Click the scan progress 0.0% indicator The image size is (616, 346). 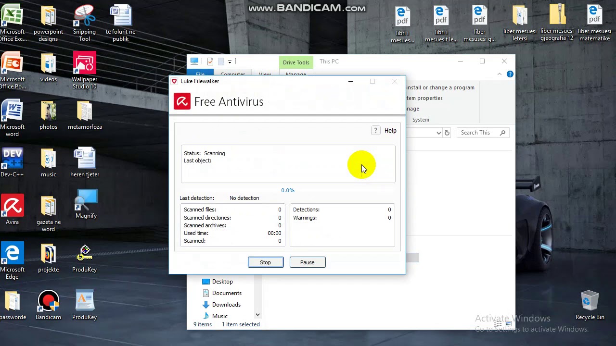pos(288,190)
